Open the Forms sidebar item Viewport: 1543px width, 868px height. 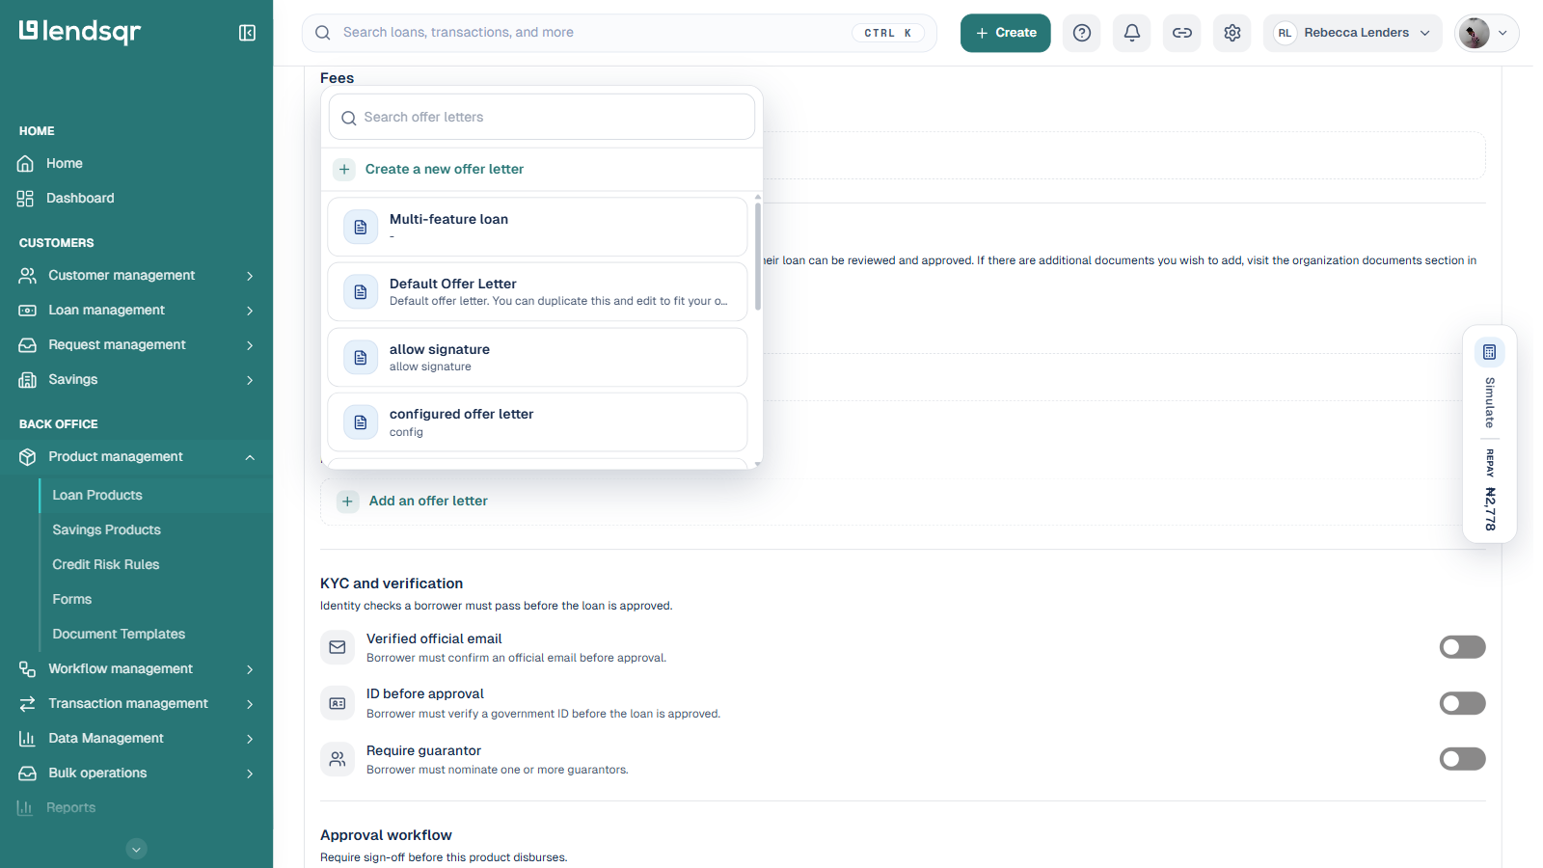(x=72, y=600)
